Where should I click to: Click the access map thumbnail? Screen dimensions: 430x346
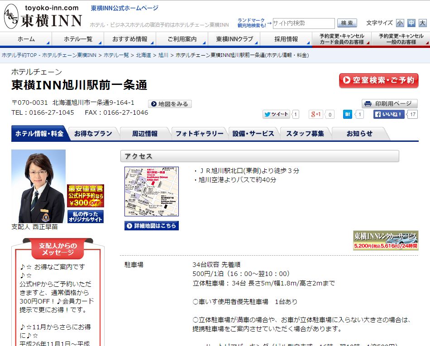point(152,192)
